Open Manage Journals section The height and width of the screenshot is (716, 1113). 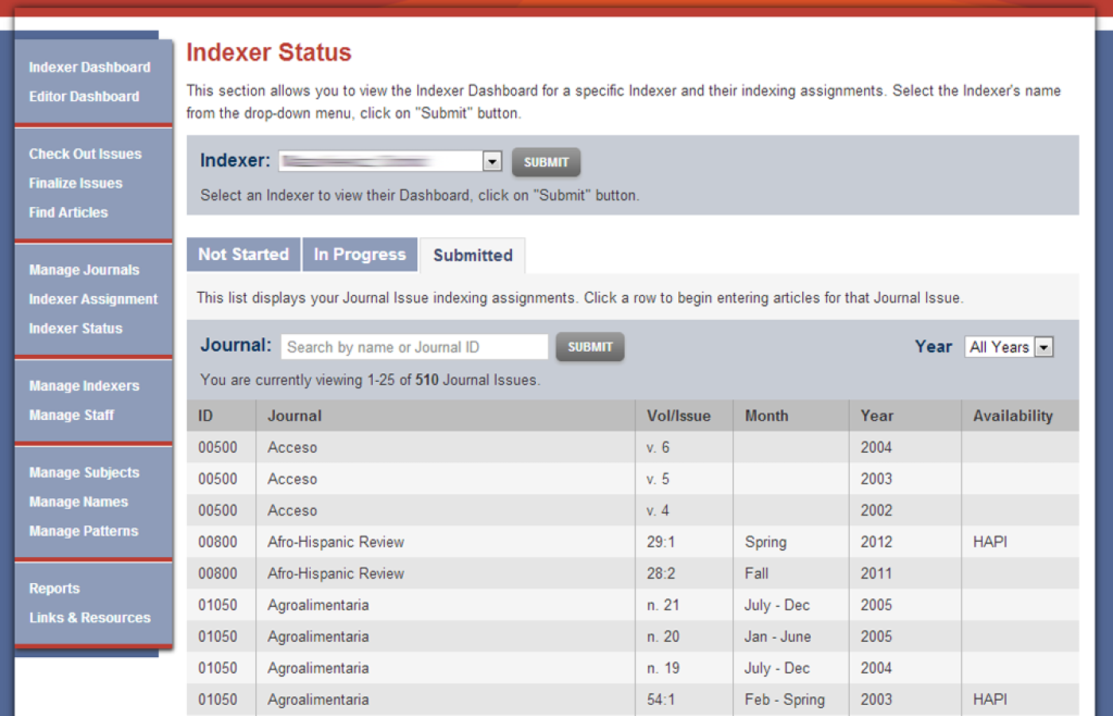(x=83, y=270)
